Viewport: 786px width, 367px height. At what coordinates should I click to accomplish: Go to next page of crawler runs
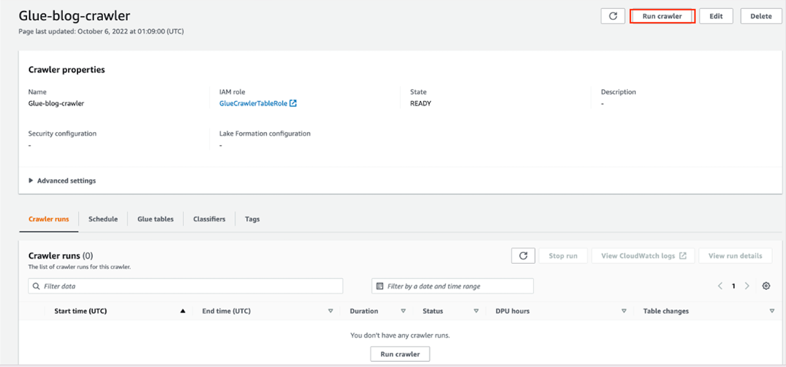click(747, 286)
